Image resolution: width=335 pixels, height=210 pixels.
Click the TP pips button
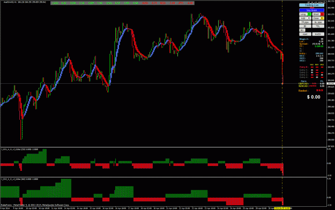click(x=305, y=22)
